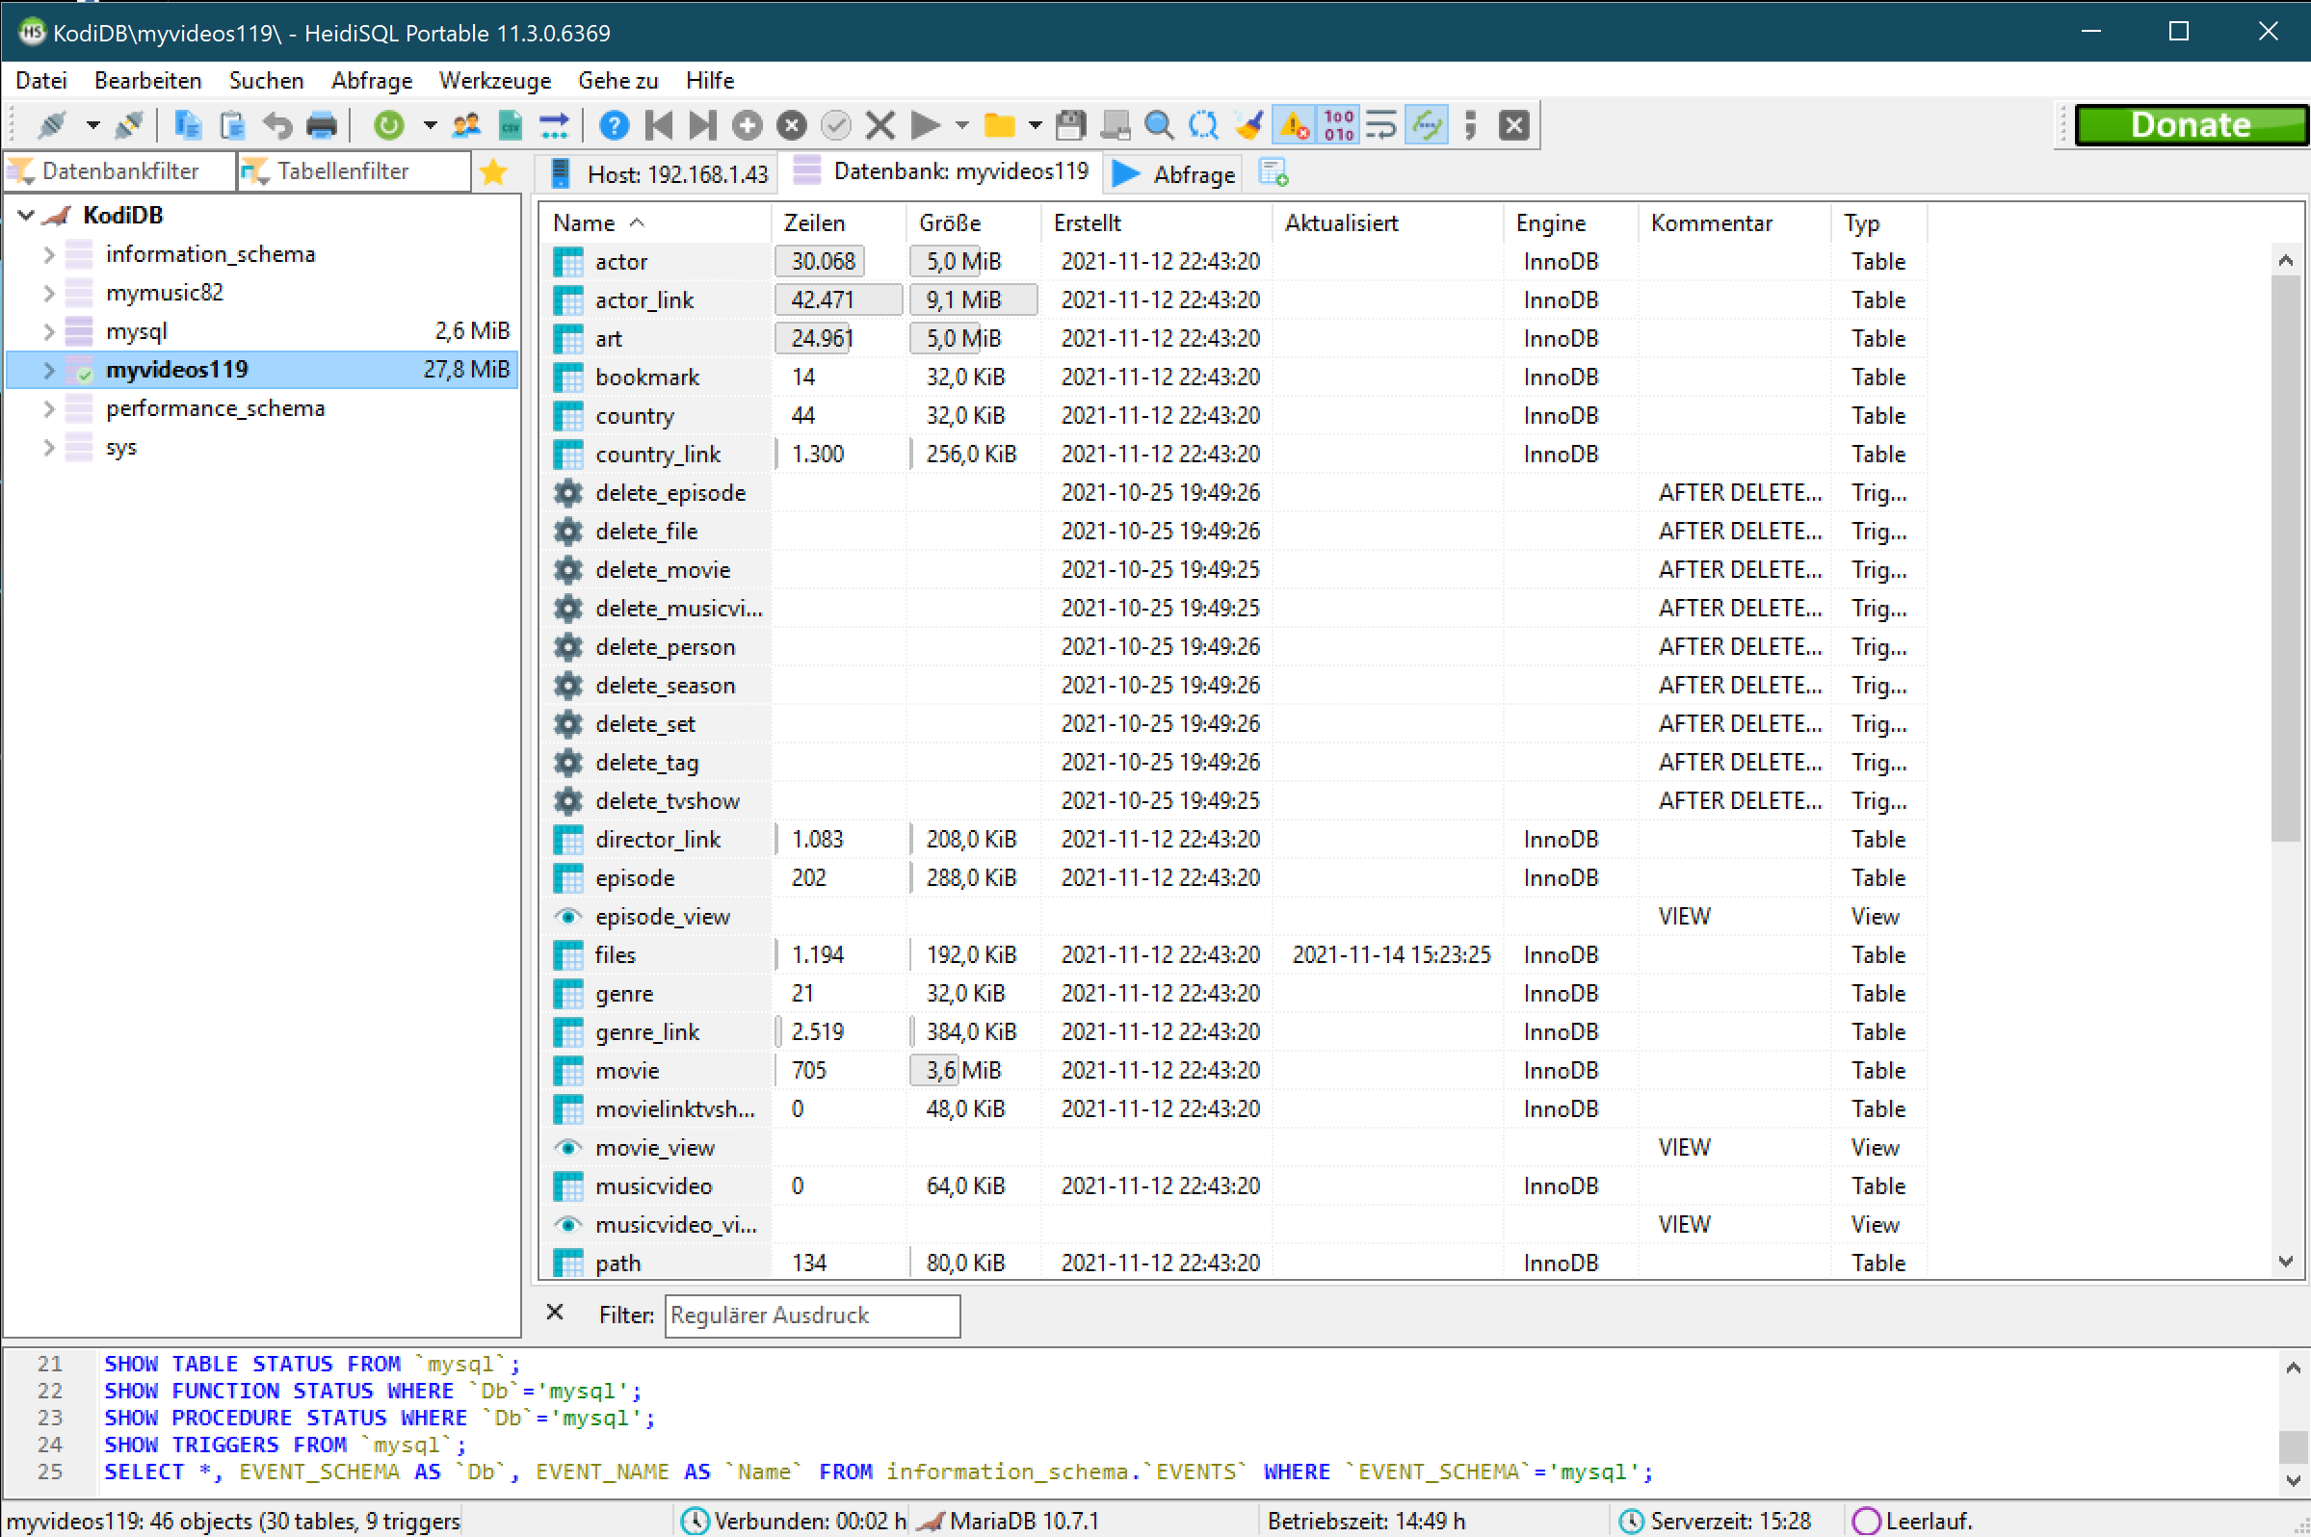The height and width of the screenshot is (1537, 2311).
Task: Expand the myvideos119 database node
Action: (48, 371)
